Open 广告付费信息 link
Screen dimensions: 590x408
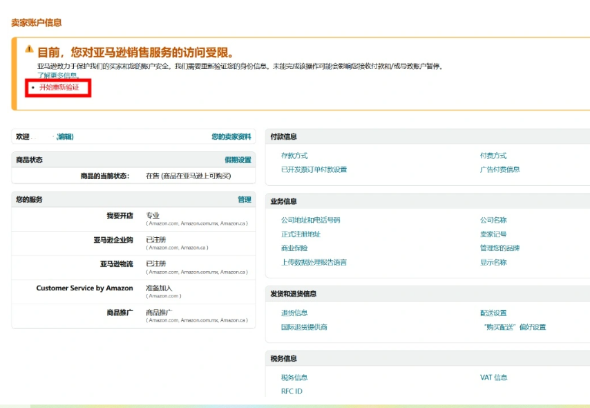499,169
